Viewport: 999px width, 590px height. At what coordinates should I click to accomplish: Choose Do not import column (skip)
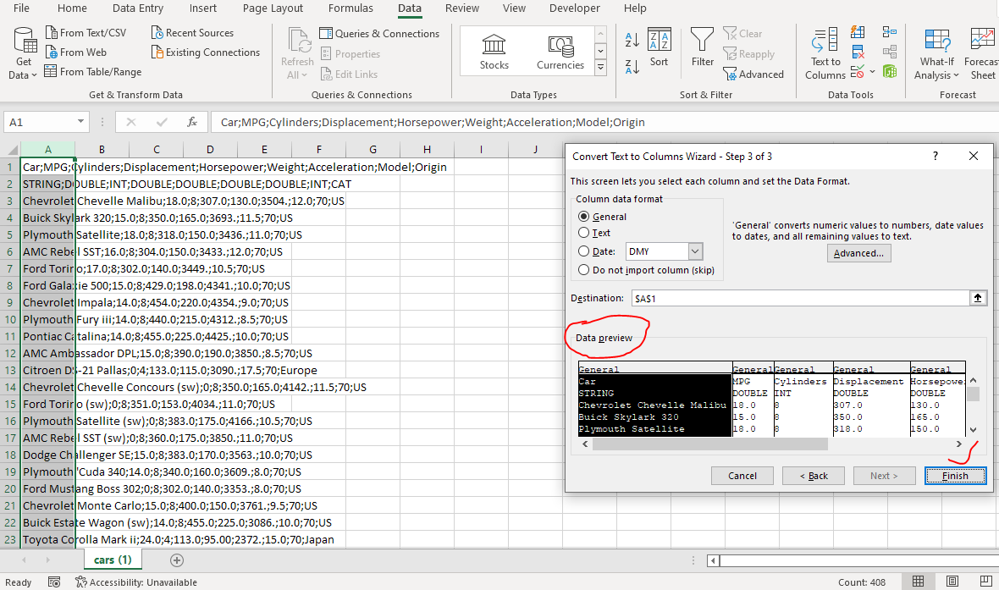pos(585,269)
